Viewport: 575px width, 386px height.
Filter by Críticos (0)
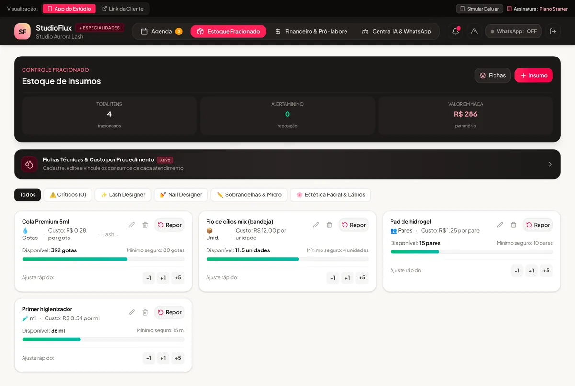[68, 195]
